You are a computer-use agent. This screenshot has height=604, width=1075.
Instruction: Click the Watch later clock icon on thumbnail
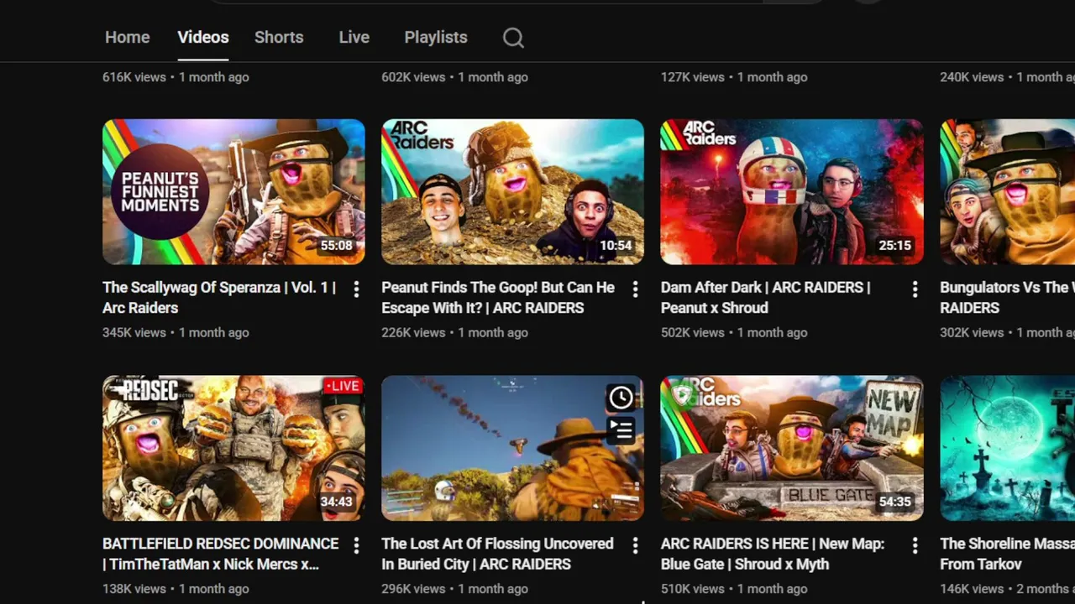pos(621,398)
